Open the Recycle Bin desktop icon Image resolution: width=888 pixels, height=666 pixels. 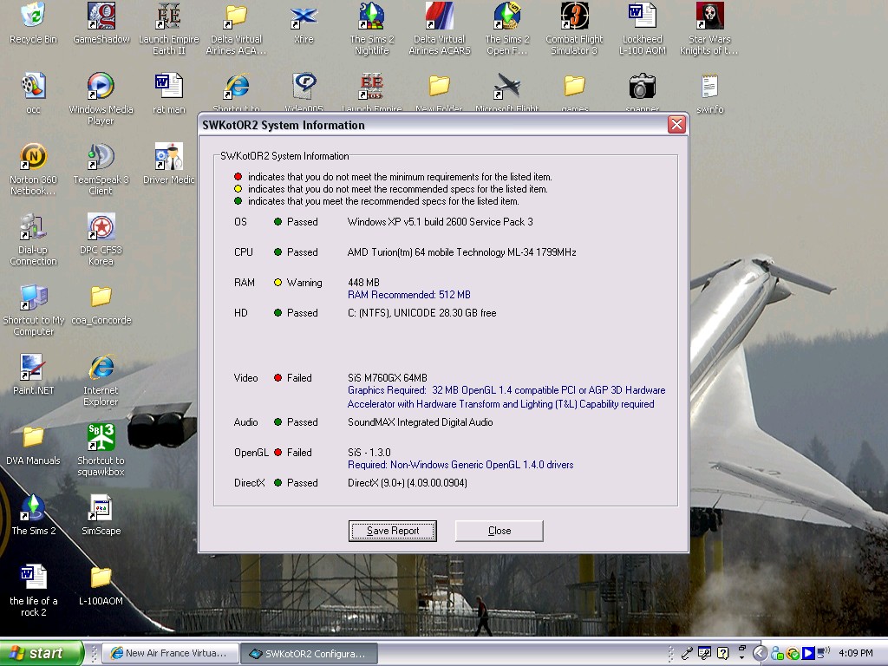(x=33, y=23)
